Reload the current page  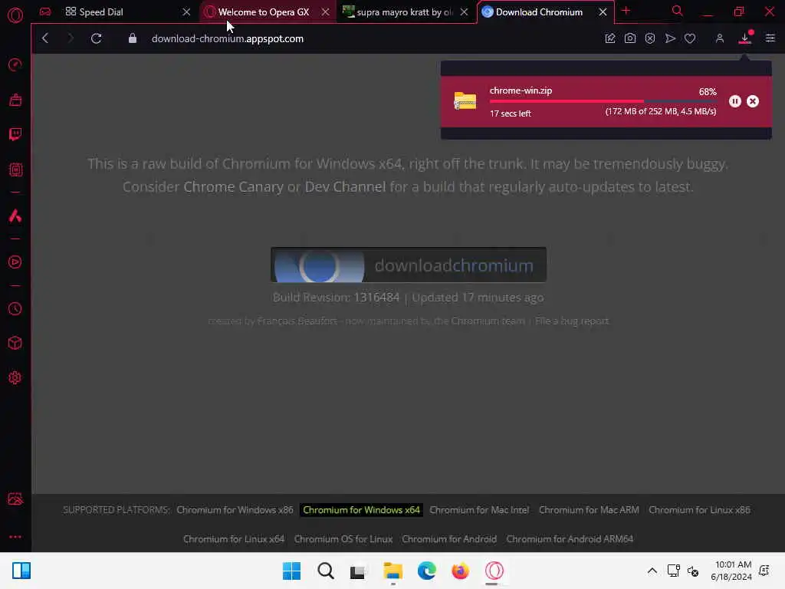pos(96,38)
